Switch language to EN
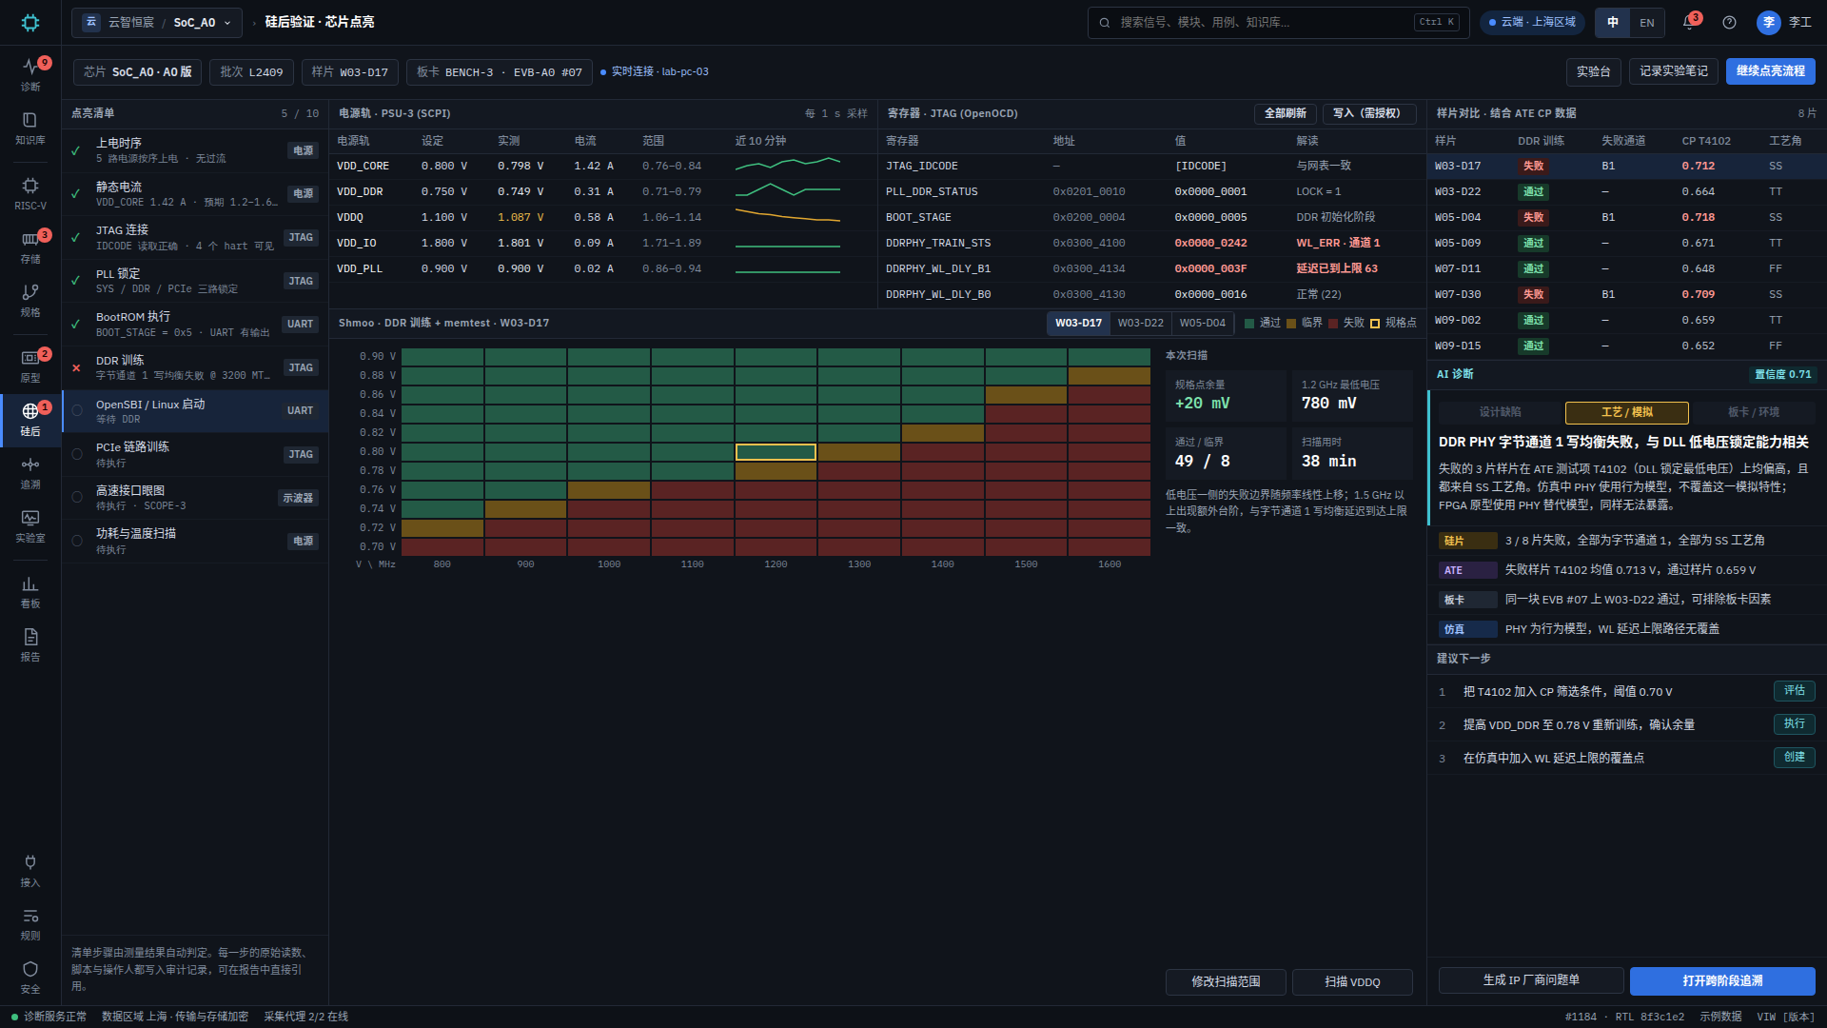The width and height of the screenshot is (1827, 1028). 1646,22
